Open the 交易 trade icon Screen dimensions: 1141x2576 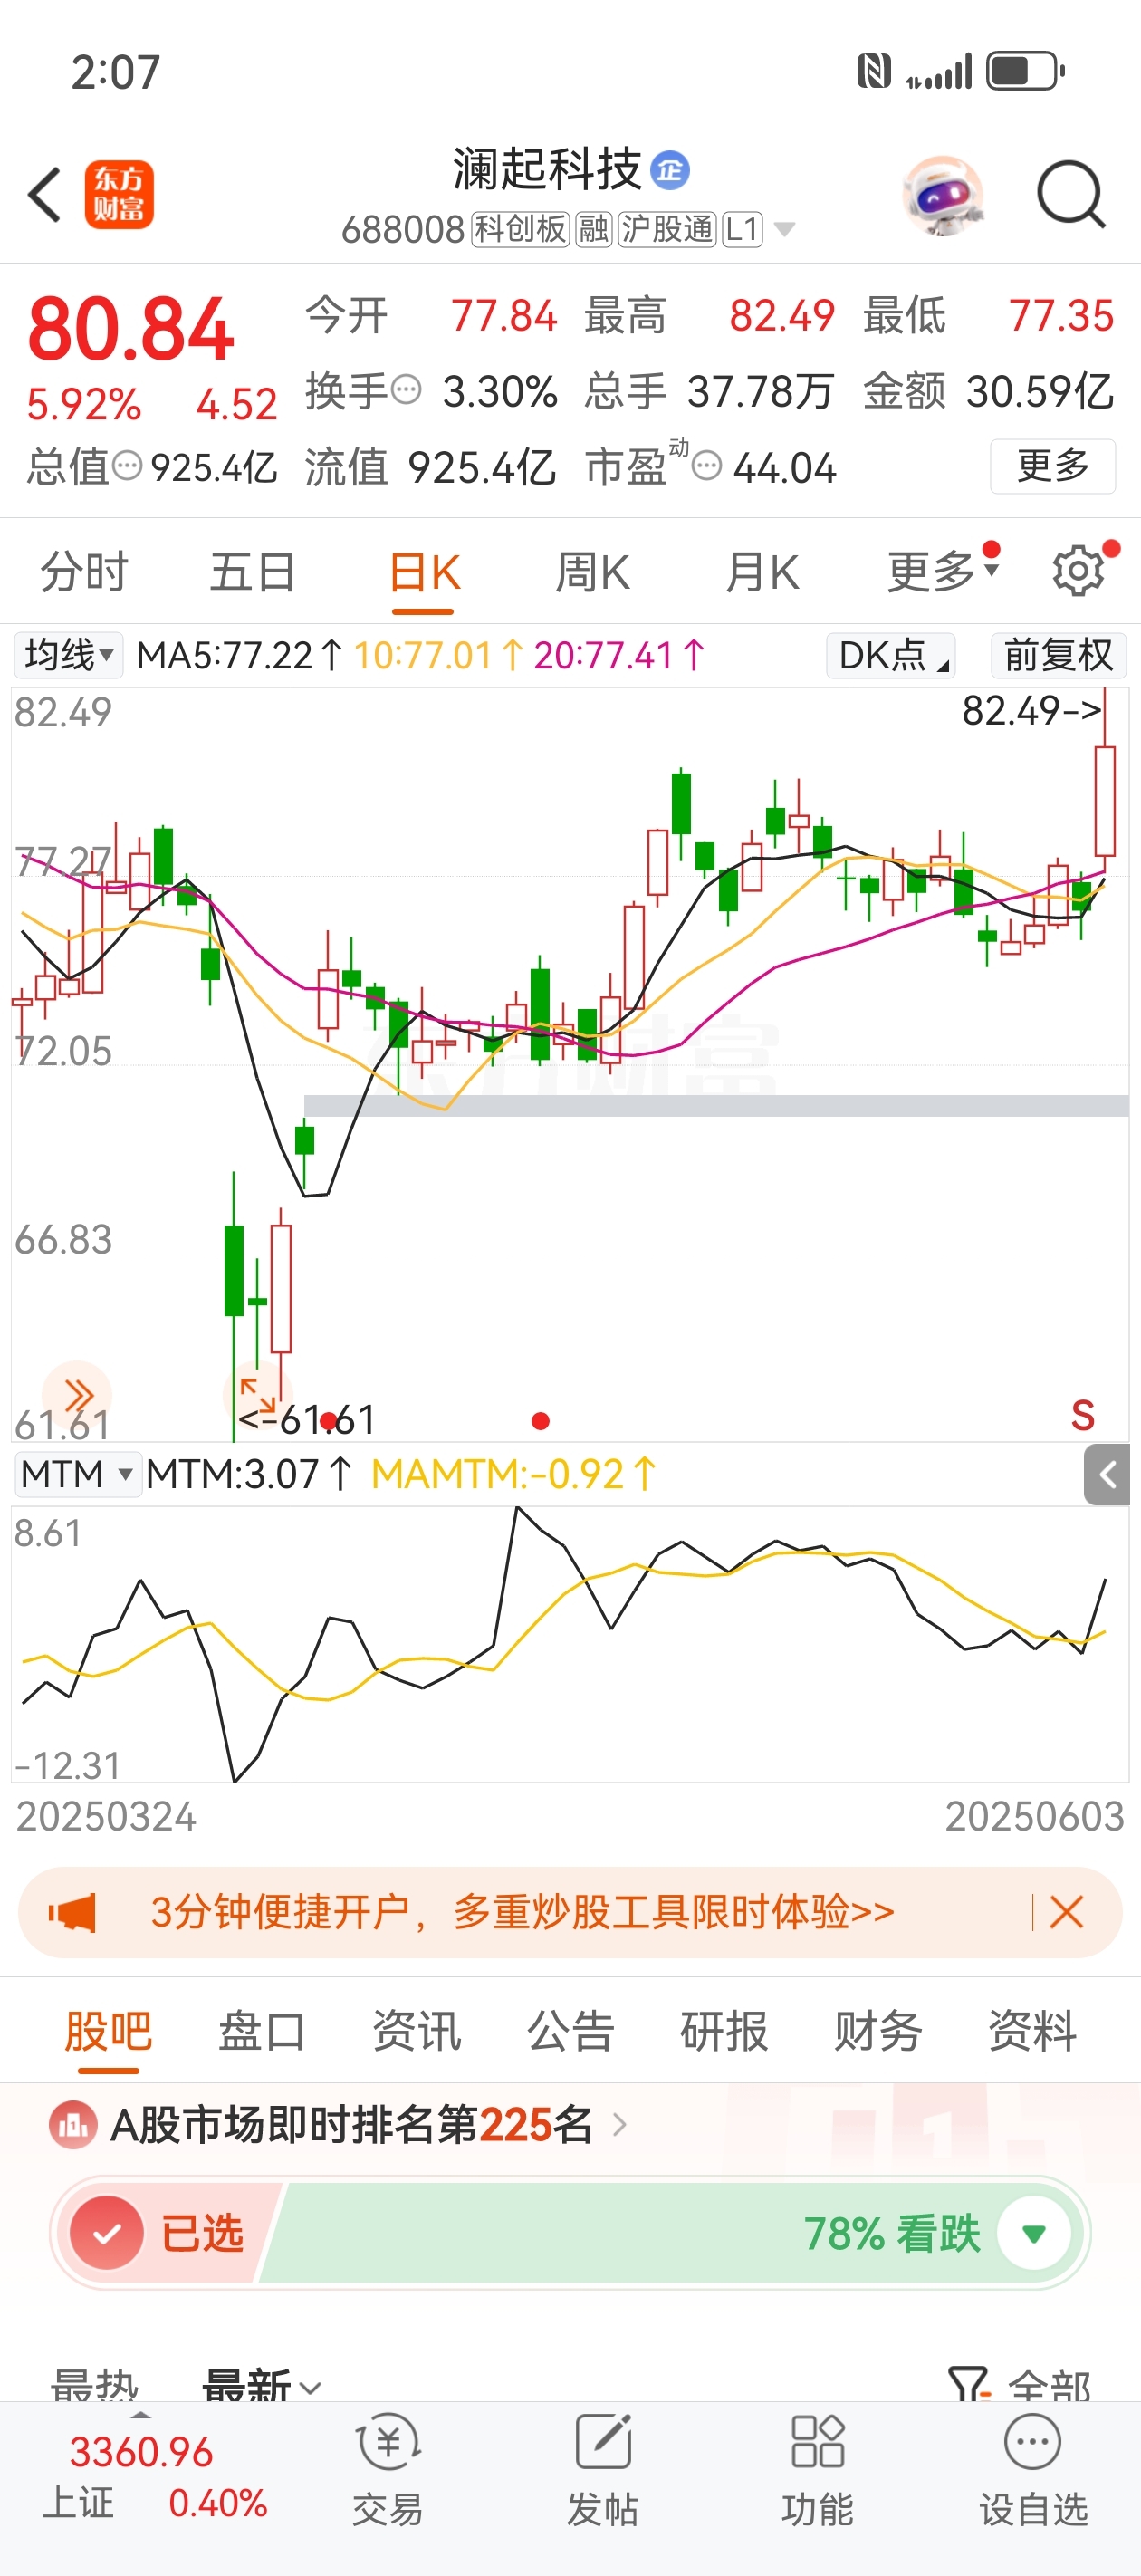(x=388, y=2469)
